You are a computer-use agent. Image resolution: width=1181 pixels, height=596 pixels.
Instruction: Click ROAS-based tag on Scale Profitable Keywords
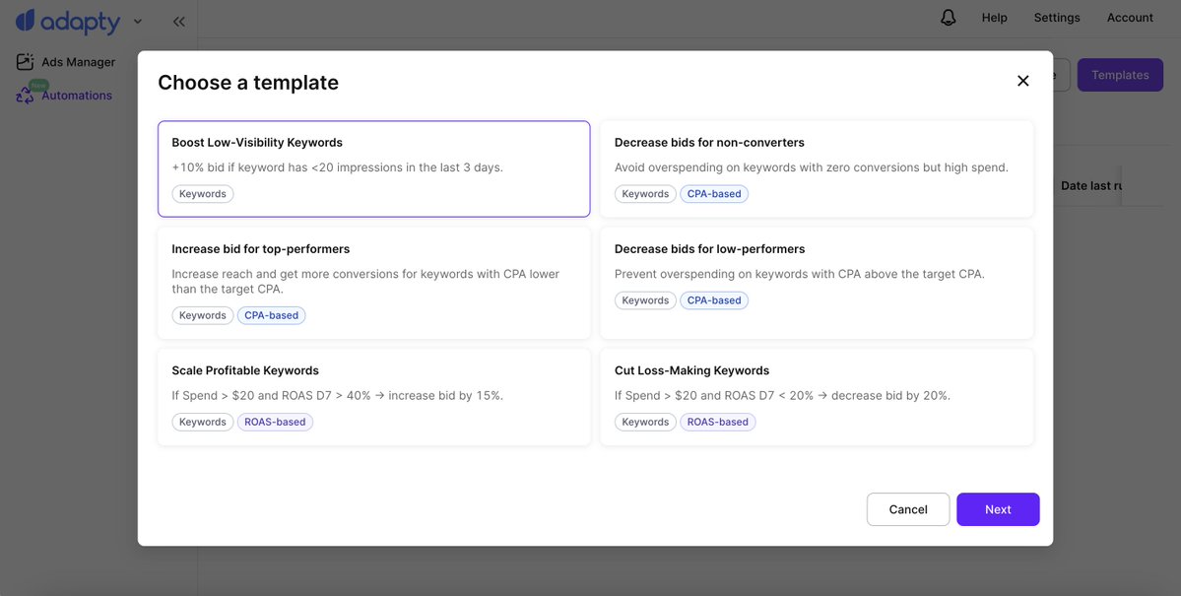[275, 423]
